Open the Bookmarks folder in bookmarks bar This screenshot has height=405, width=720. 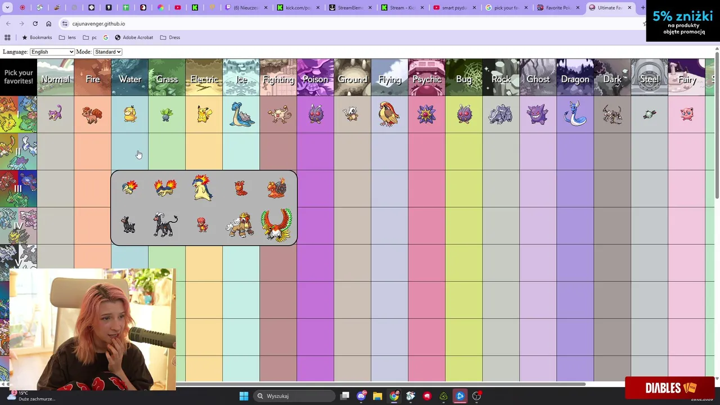[37, 38]
